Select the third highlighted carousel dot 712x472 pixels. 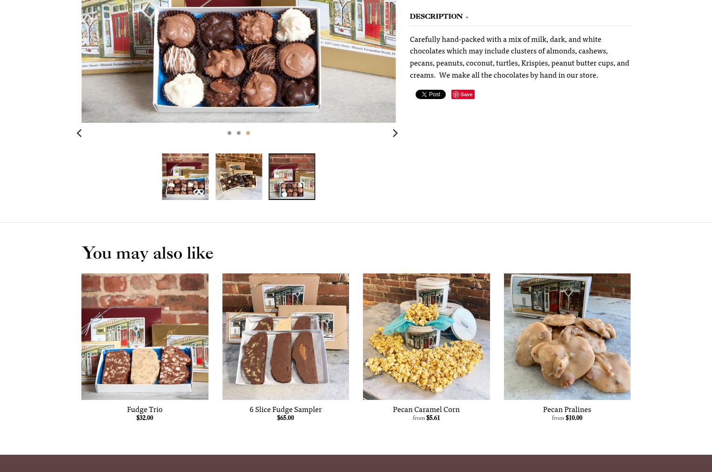[248, 133]
